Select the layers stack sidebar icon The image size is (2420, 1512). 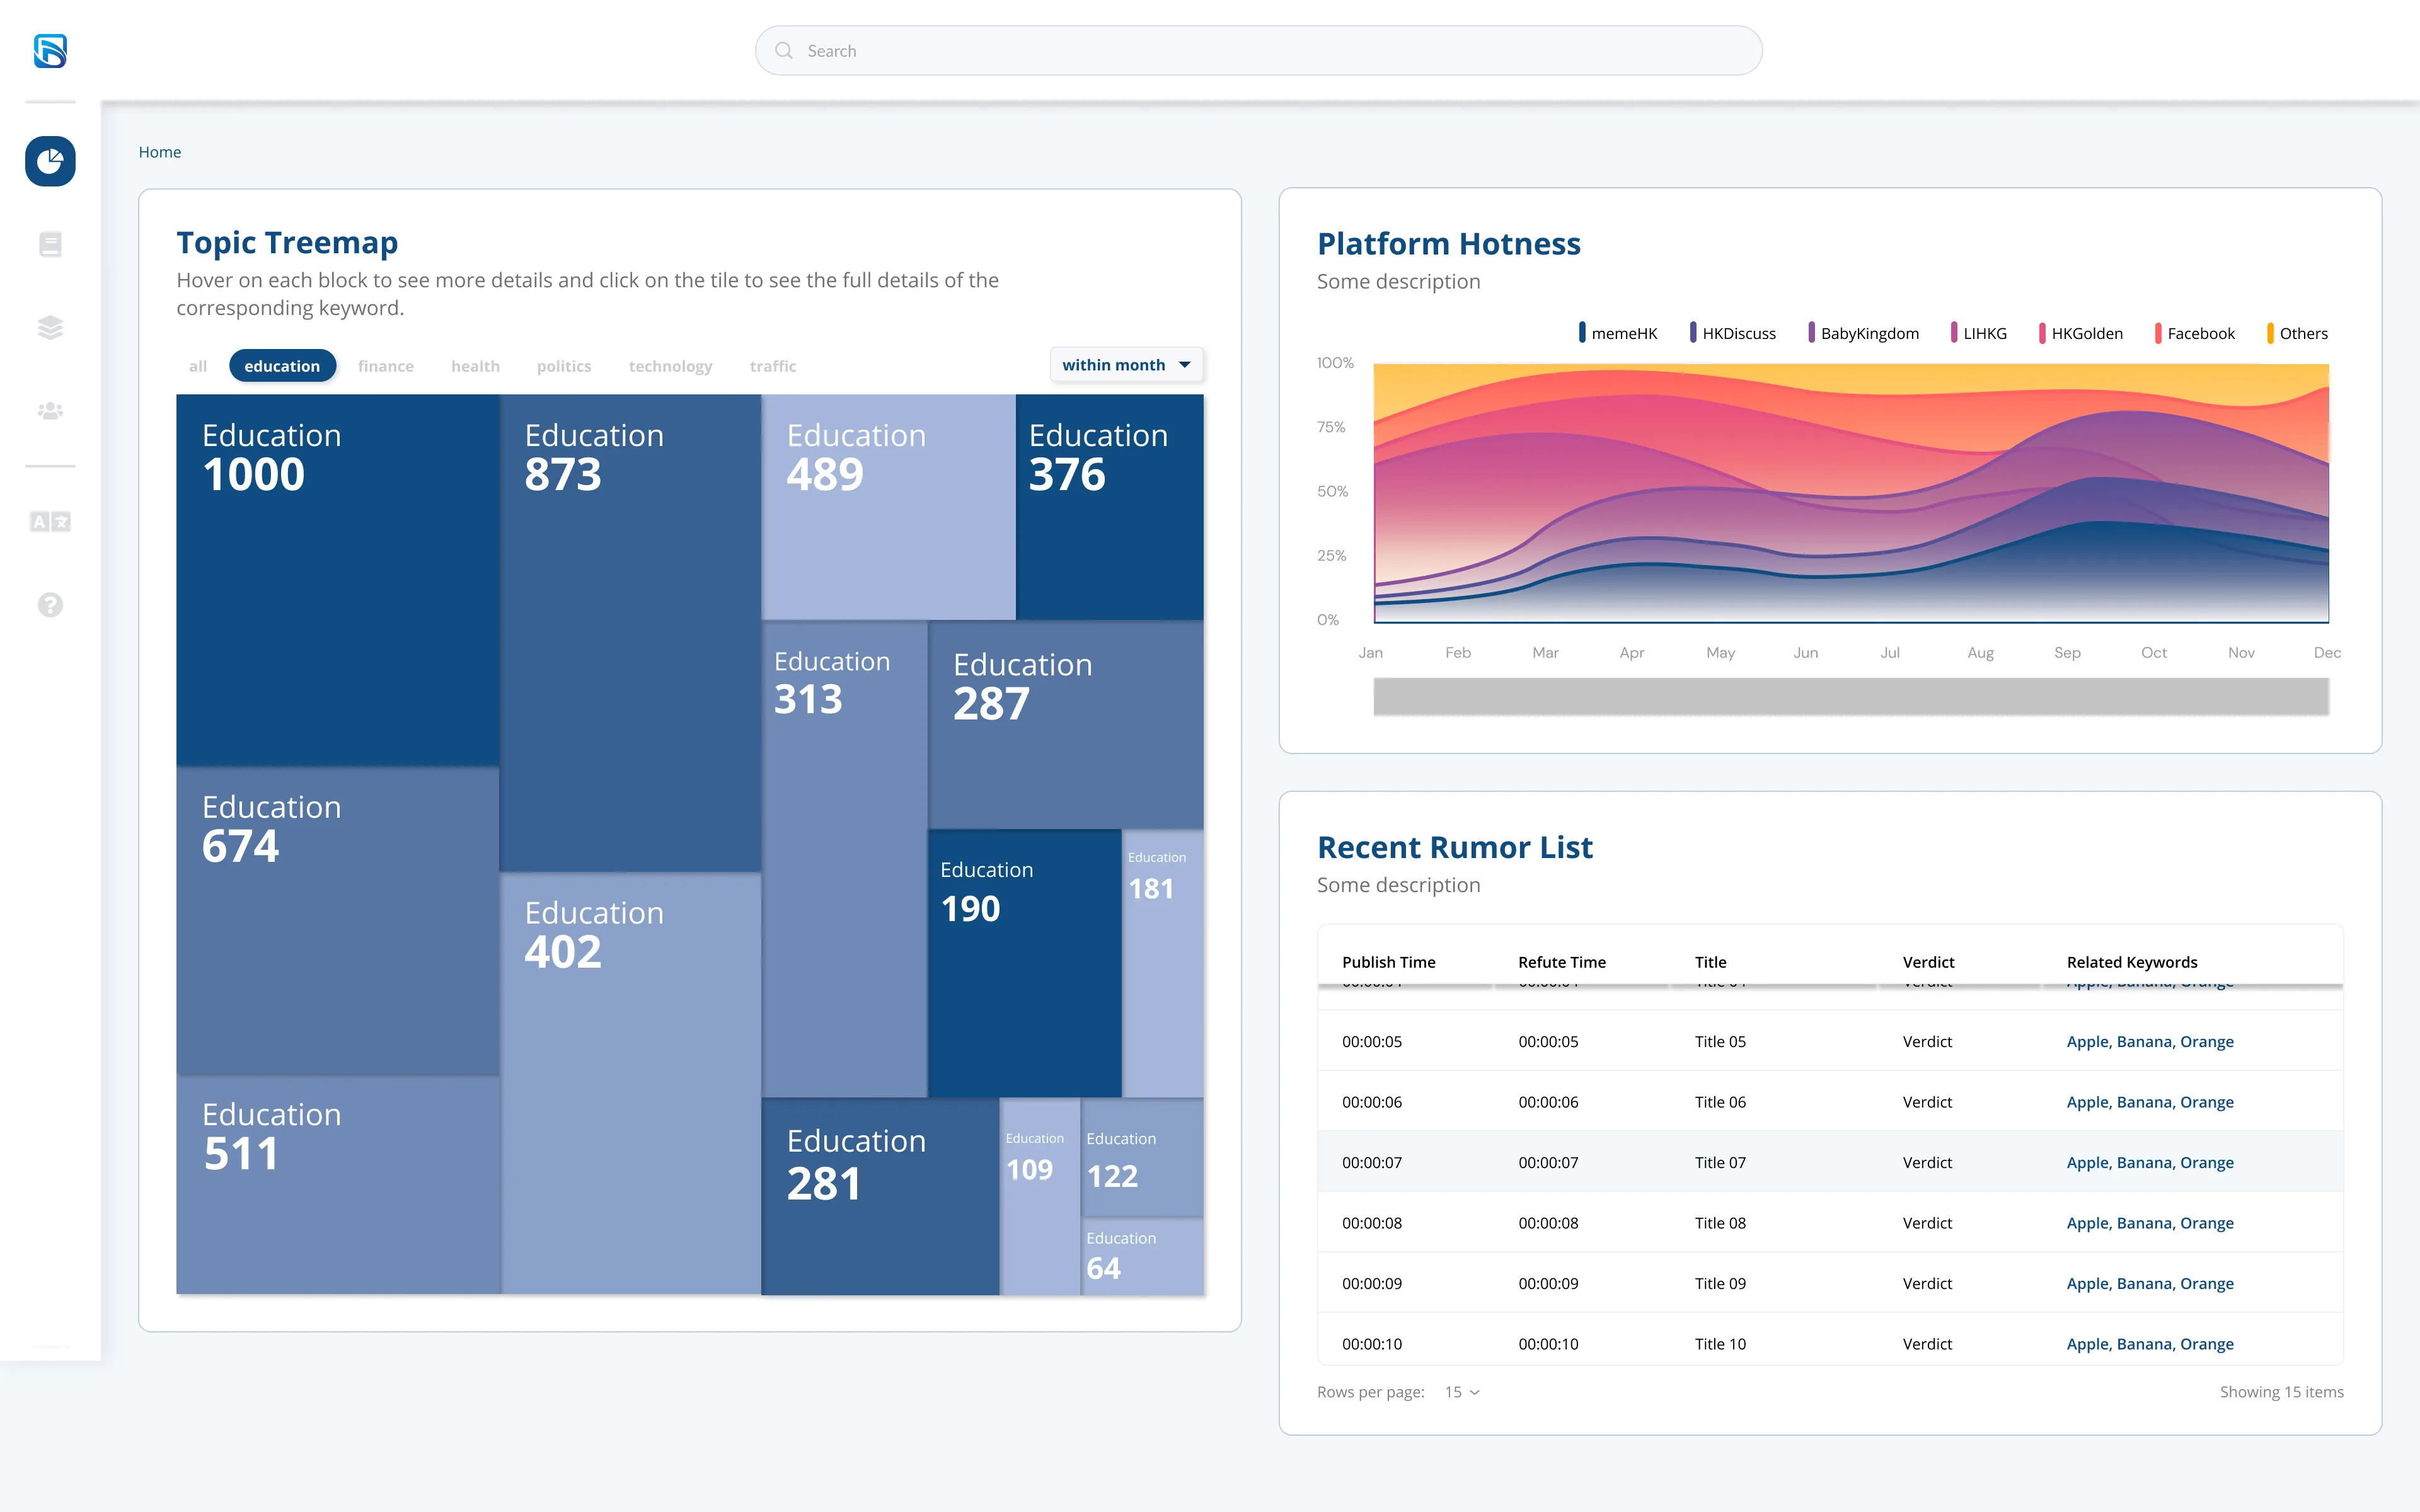[50, 327]
